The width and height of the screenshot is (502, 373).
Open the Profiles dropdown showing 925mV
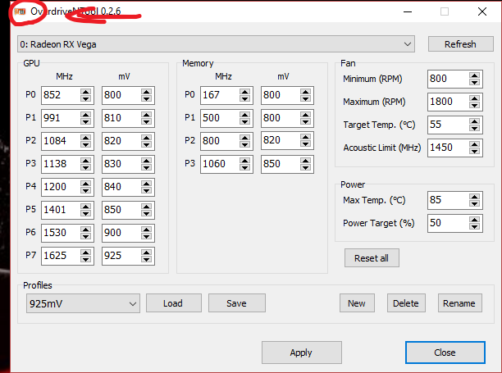pyautogui.click(x=83, y=303)
